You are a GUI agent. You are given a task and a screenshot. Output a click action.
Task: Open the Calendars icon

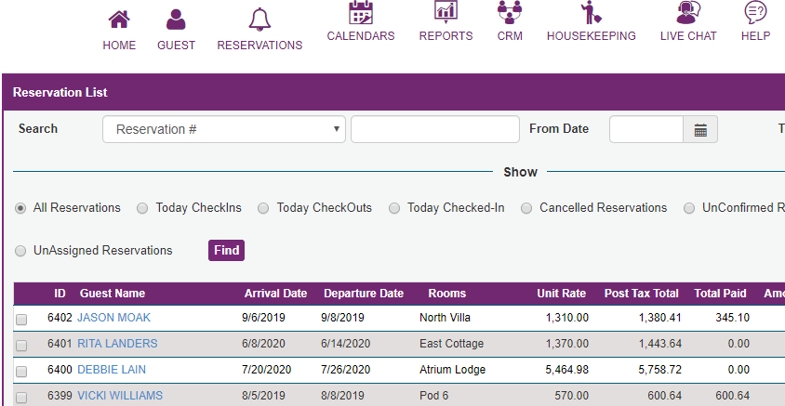[x=361, y=13]
